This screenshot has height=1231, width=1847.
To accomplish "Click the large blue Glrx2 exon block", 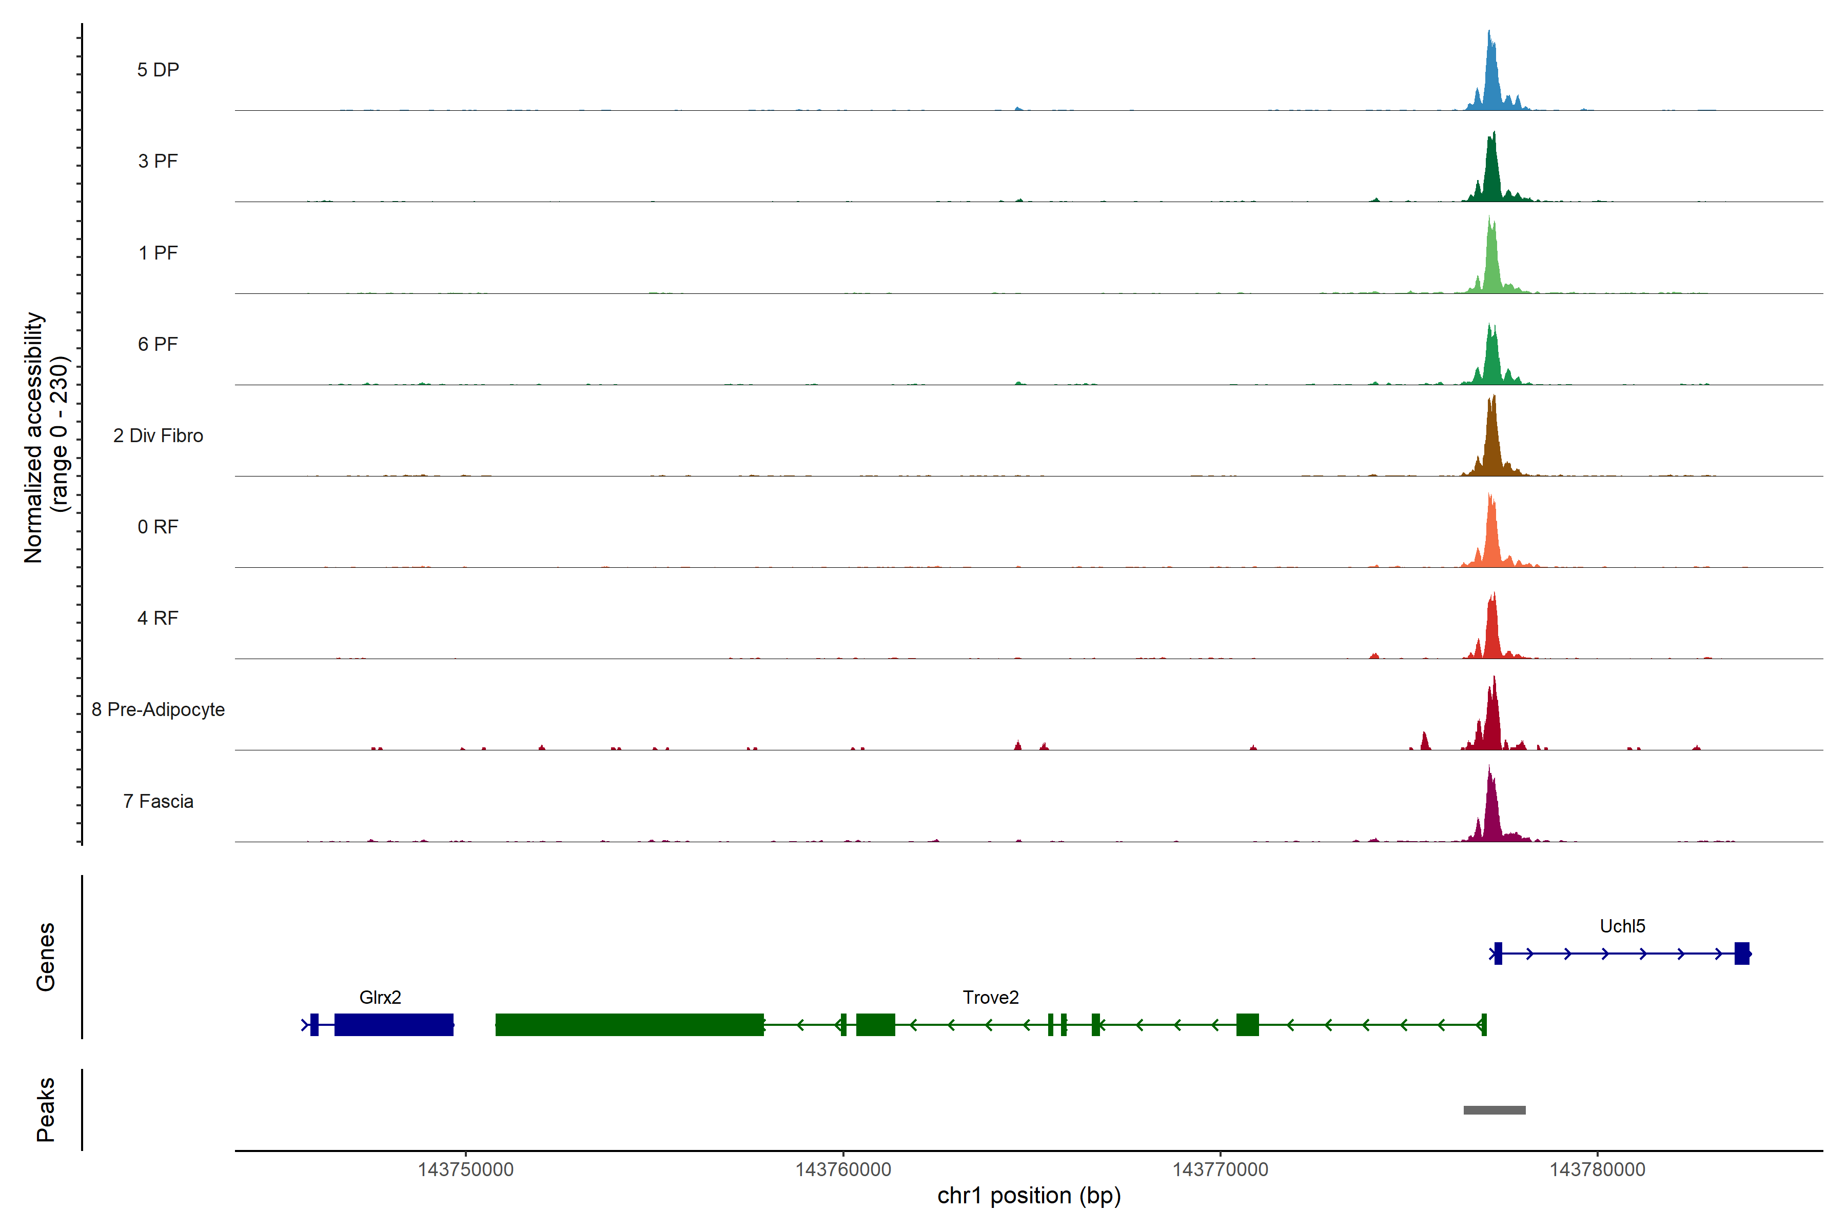I will click(394, 1024).
